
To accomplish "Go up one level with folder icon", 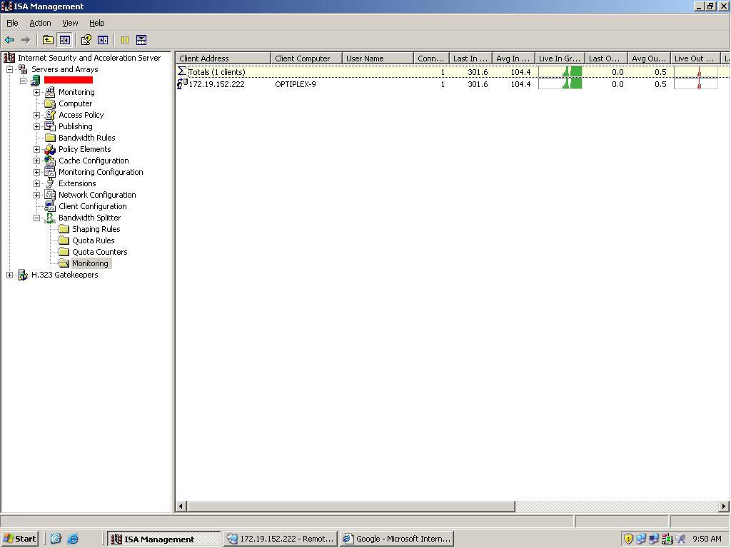I will coord(48,40).
